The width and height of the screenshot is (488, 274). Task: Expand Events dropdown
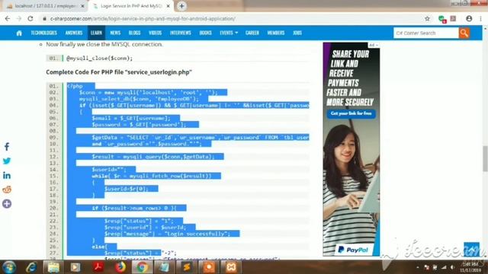click(x=229, y=33)
